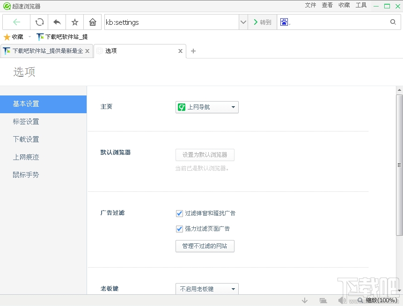Open the multi-window view icon in status bar
Image resolution: width=403 pixels, height=306 pixels.
[323, 300]
